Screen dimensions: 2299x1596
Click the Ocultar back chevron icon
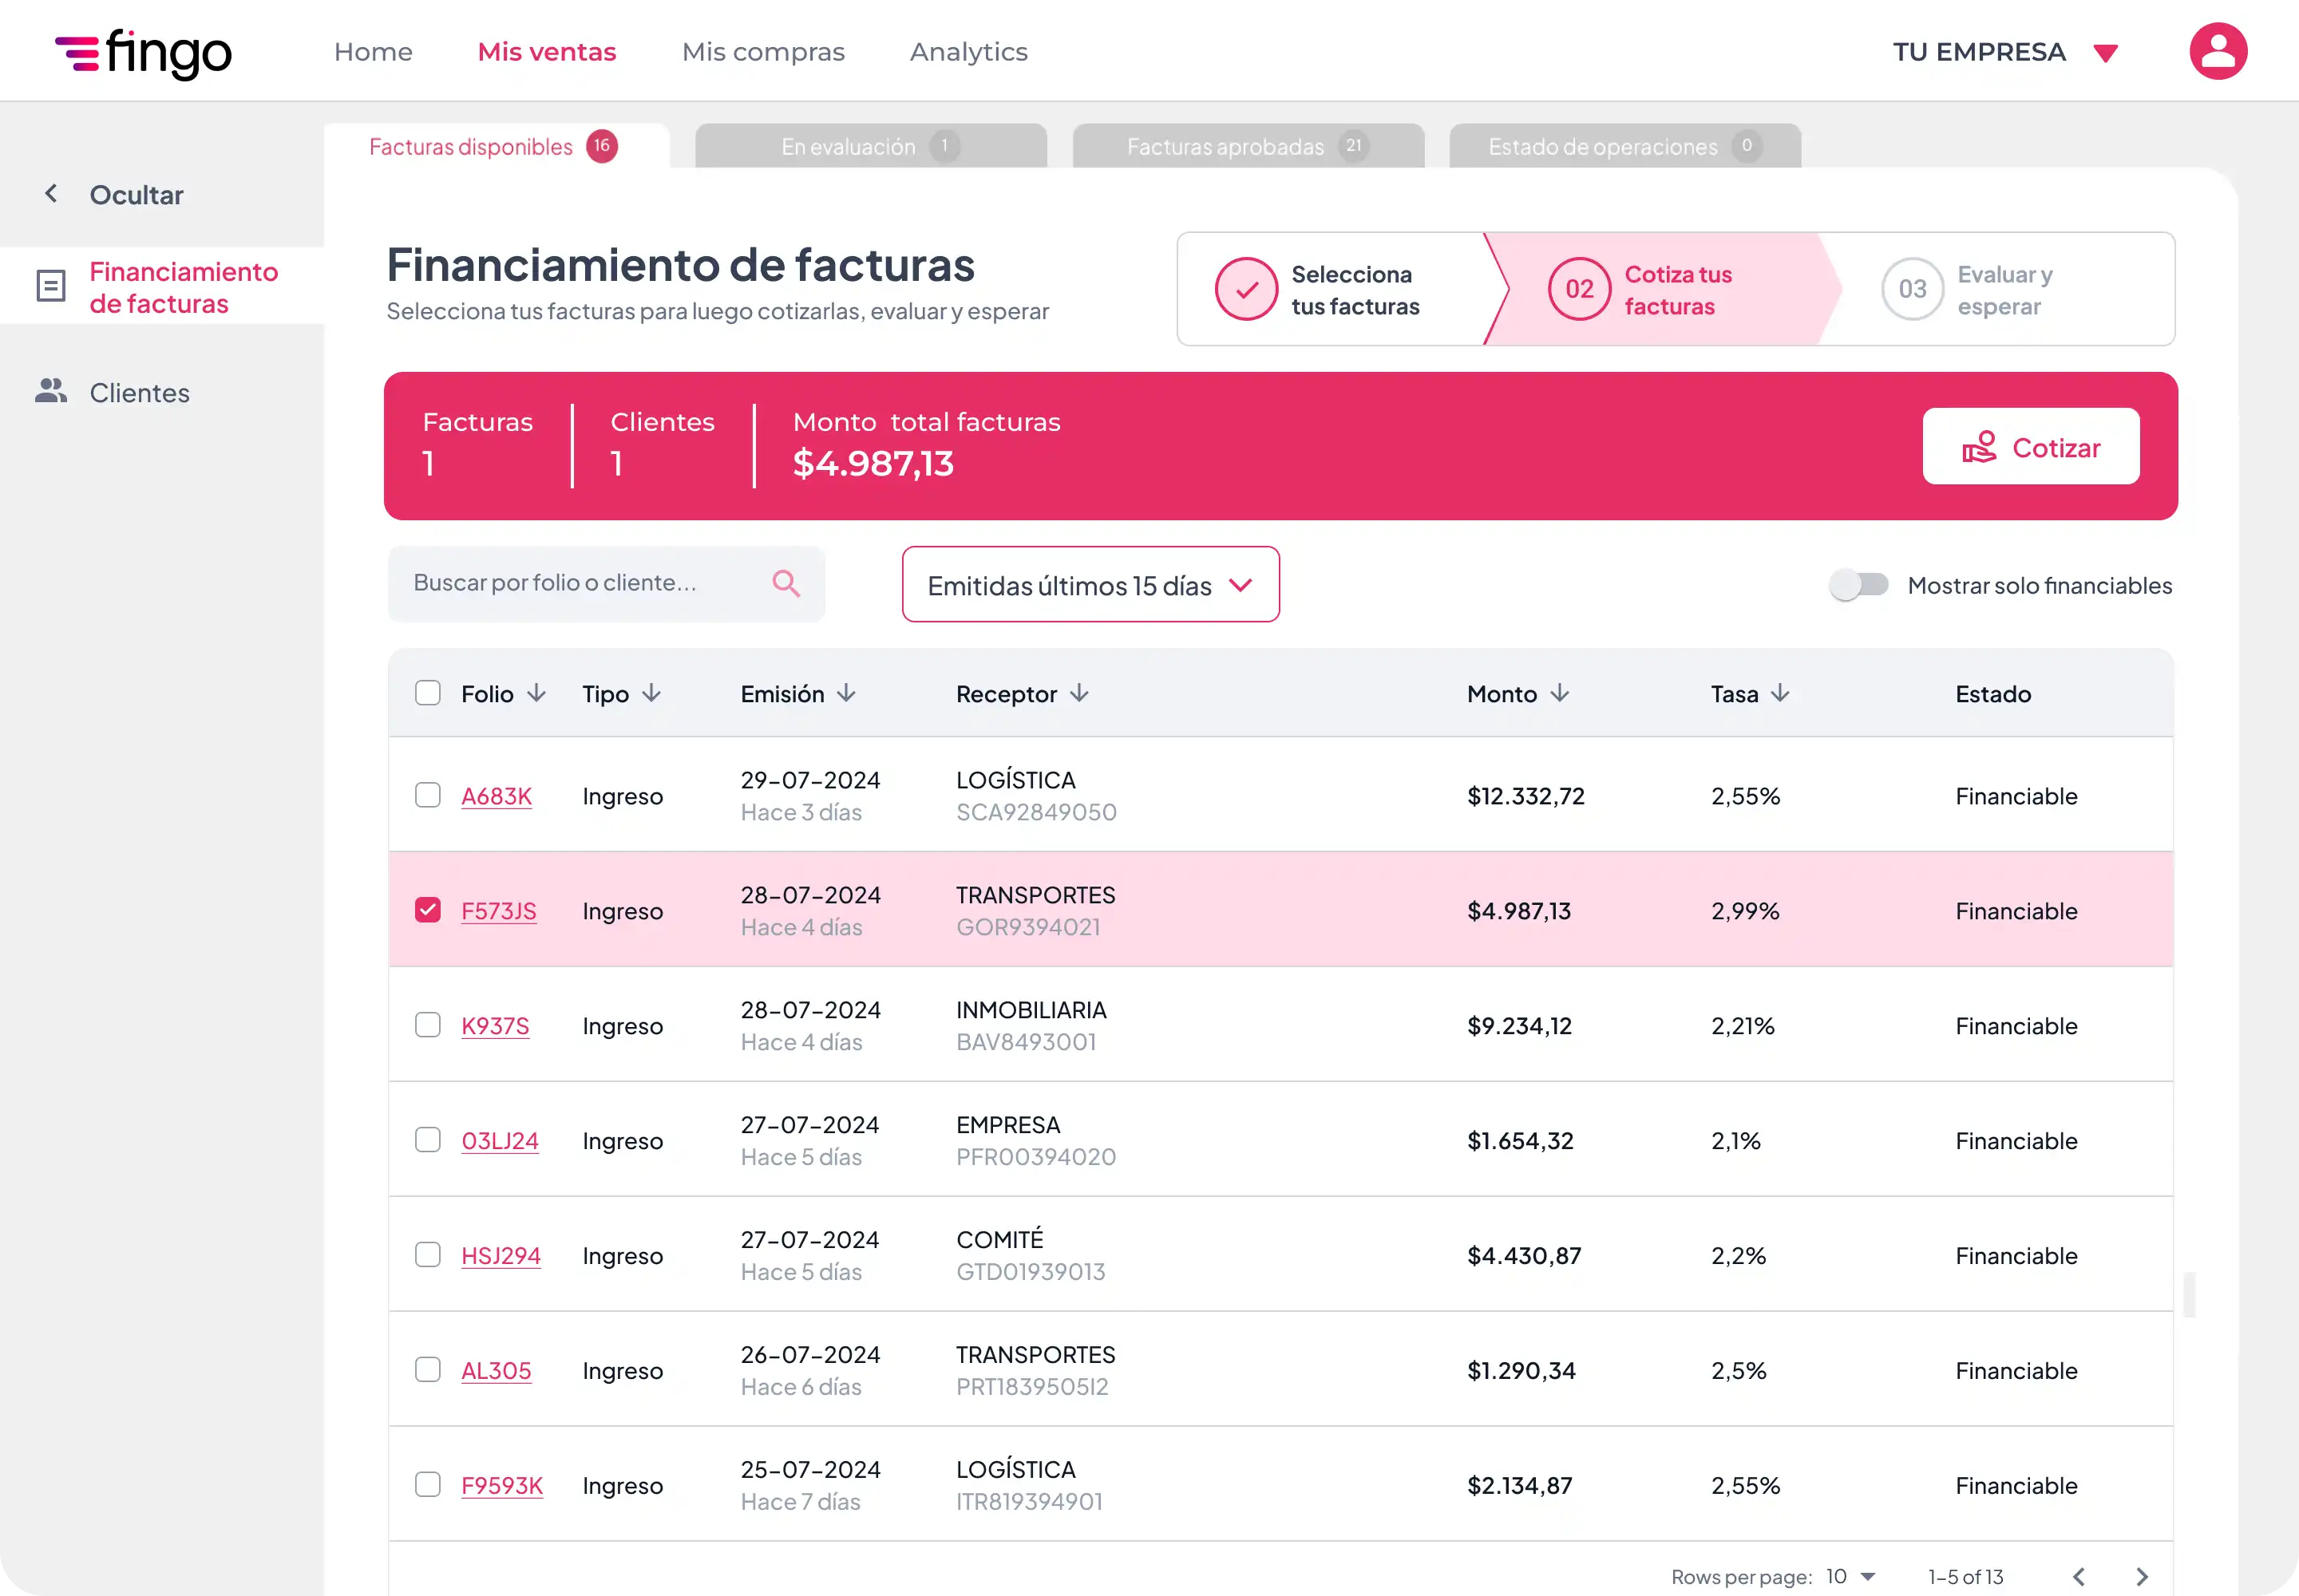tap(51, 194)
